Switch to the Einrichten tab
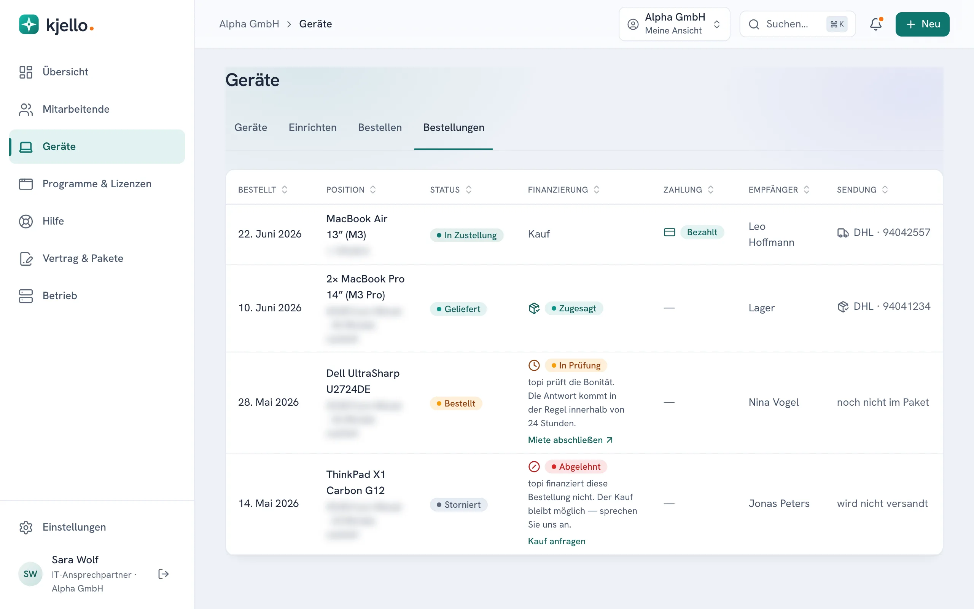The width and height of the screenshot is (974, 609). (x=313, y=128)
